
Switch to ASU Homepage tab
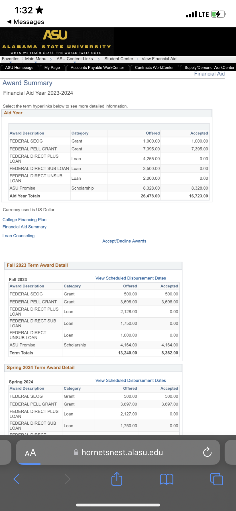(19, 68)
